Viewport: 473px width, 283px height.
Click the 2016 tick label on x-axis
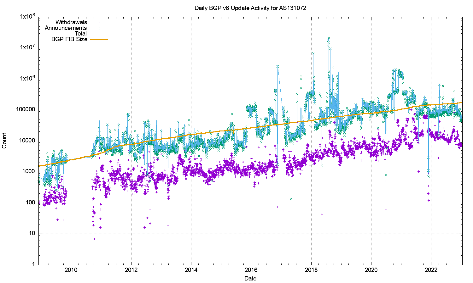click(251, 270)
